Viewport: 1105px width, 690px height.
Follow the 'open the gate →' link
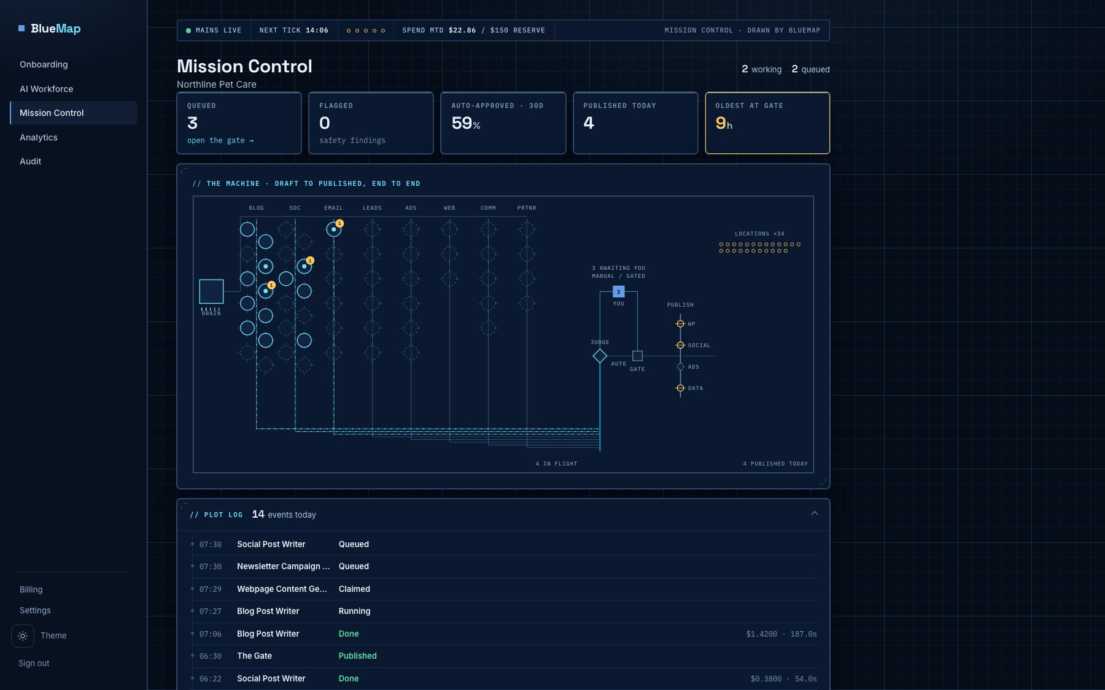[x=220, y=140]
